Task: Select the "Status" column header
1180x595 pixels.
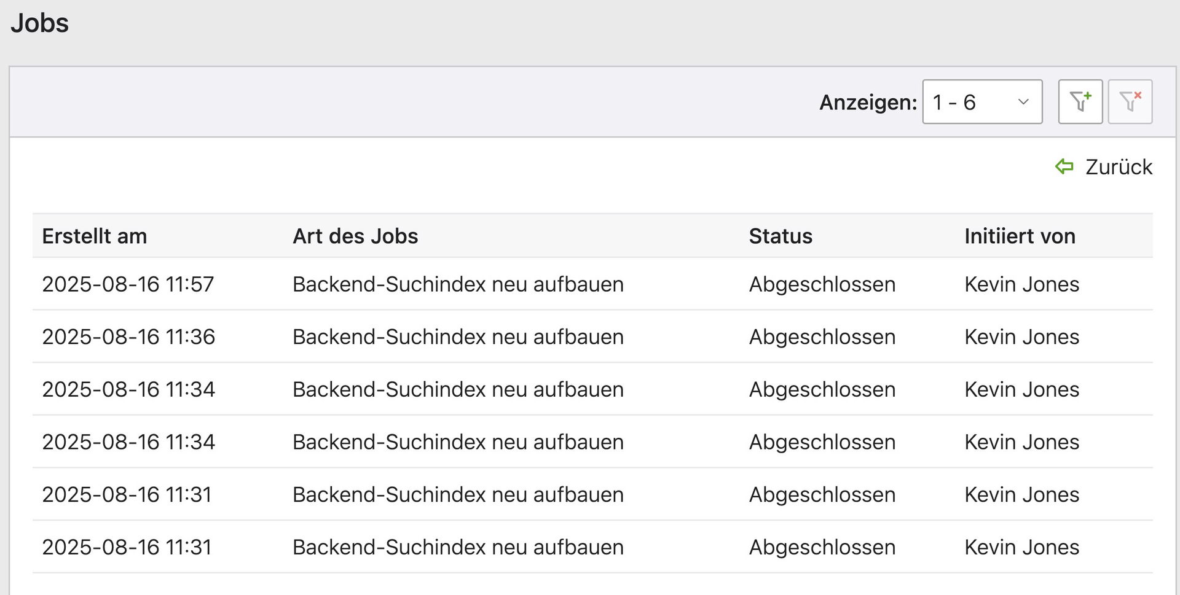Action: [781, 236]
